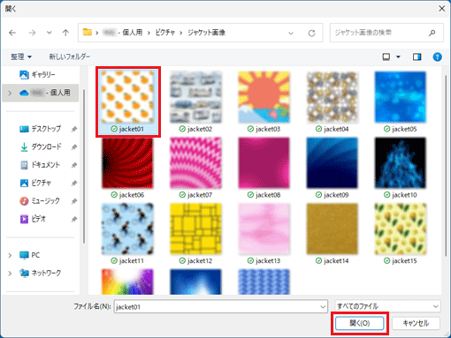Select the jacket12 yellow grid thumbnail

point(195,229)
